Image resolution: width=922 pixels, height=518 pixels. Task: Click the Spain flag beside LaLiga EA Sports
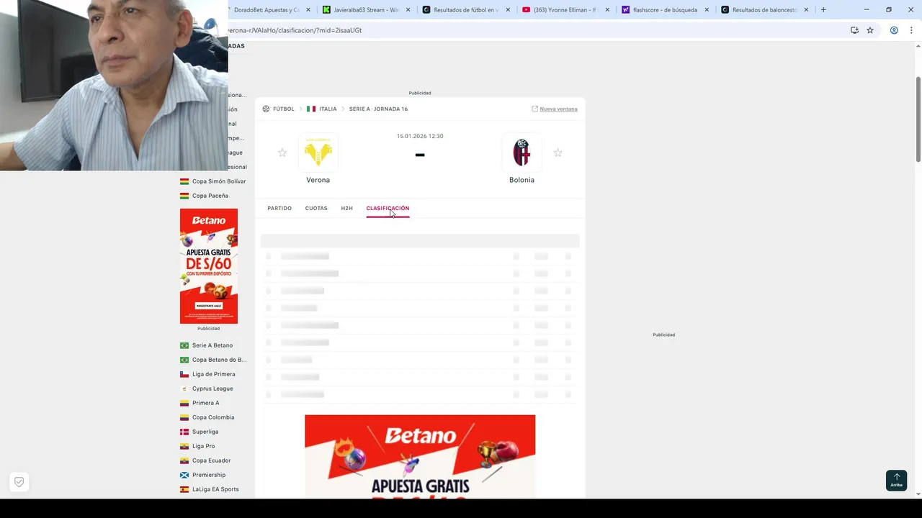(184, 489)
